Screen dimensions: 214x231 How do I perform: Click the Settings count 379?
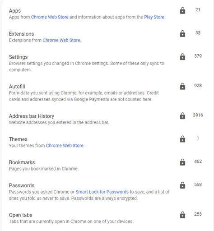click(x=198, y=56)
